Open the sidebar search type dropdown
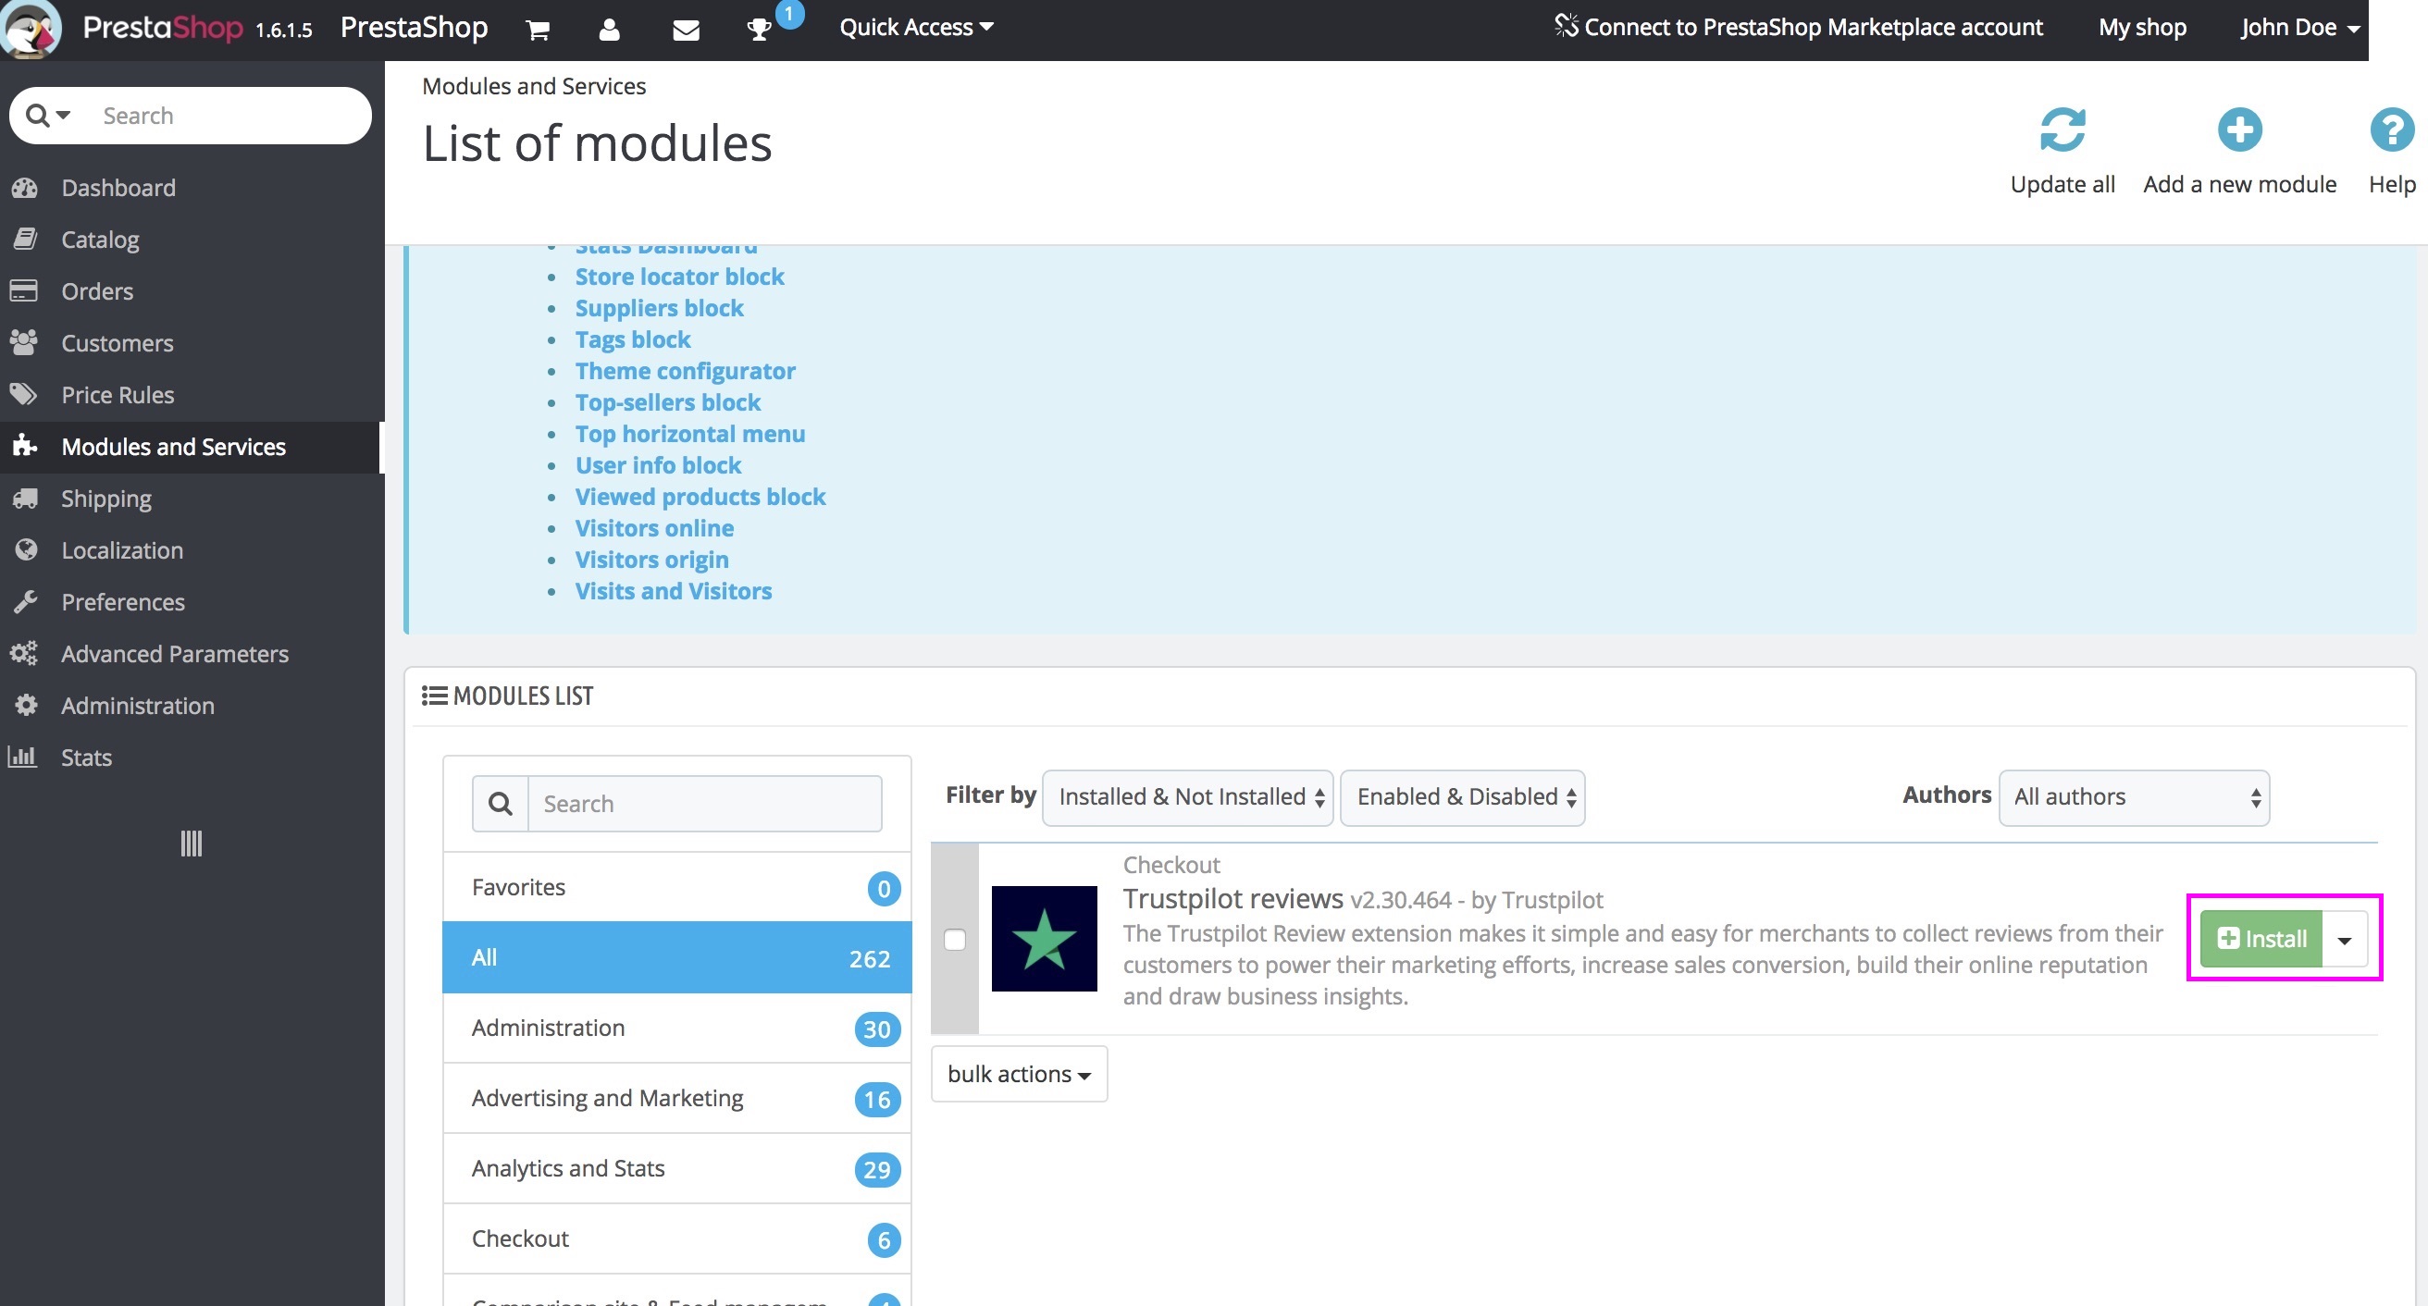Image resolution: width=2428 pixels, height=1306 pixels. [x=48, y=115]
